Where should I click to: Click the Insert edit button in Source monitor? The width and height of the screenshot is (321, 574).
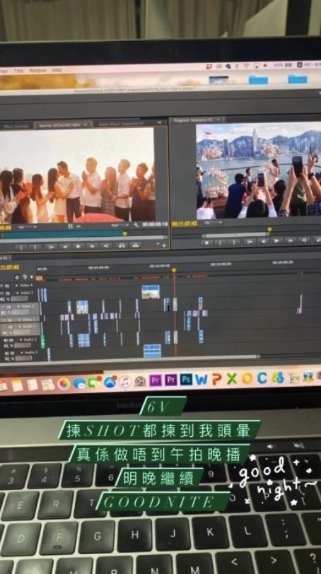click(121, 245)
